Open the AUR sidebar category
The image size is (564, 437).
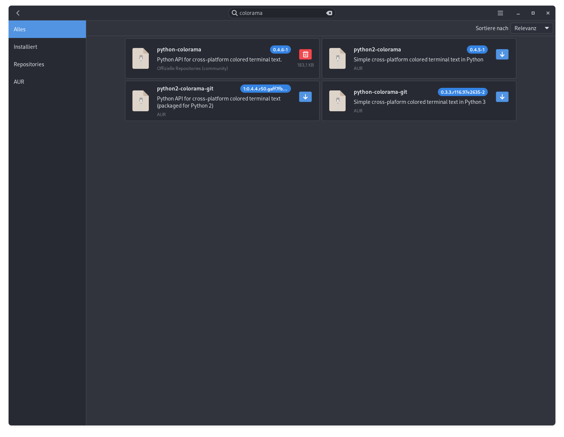click(x=47, y=82)
